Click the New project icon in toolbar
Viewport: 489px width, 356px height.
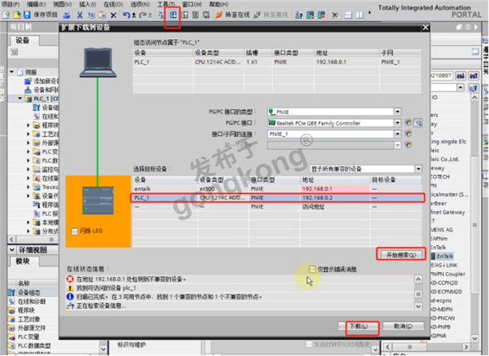tap(6, 15)
